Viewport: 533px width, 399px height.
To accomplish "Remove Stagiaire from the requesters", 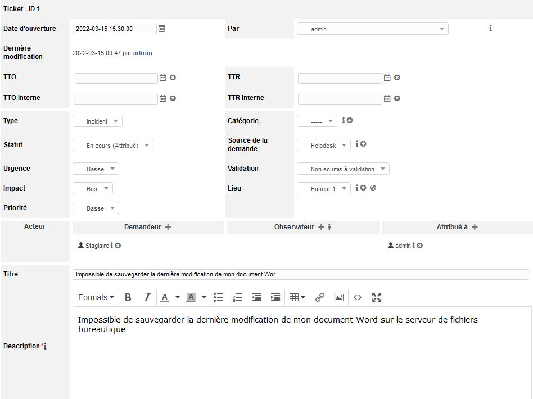I will pos(118,246).
